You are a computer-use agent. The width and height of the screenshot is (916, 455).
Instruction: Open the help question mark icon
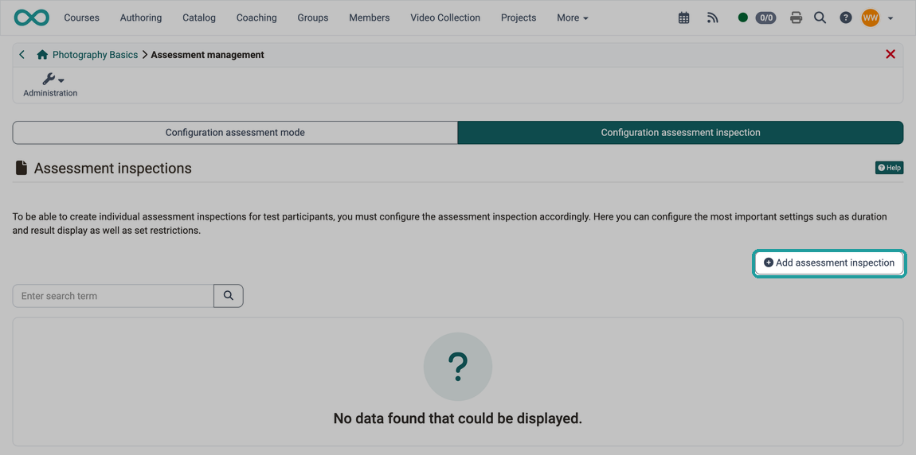pos(845,17)
